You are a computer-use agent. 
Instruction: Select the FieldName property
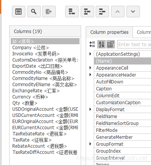point(123,117)
